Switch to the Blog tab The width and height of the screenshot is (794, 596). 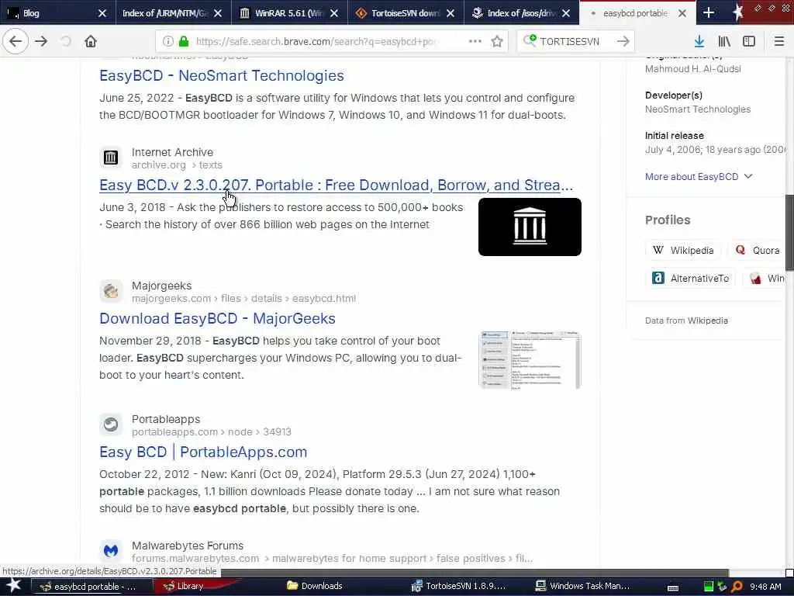[x=57, y=13]
